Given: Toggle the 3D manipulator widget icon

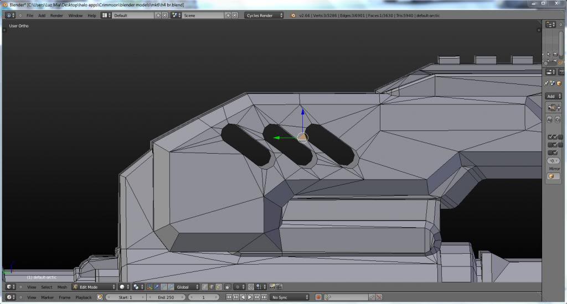Looking at the screenshot, I should pyautogui.click(x=150, y=287).
